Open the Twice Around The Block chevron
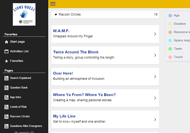 coord(155,55)
